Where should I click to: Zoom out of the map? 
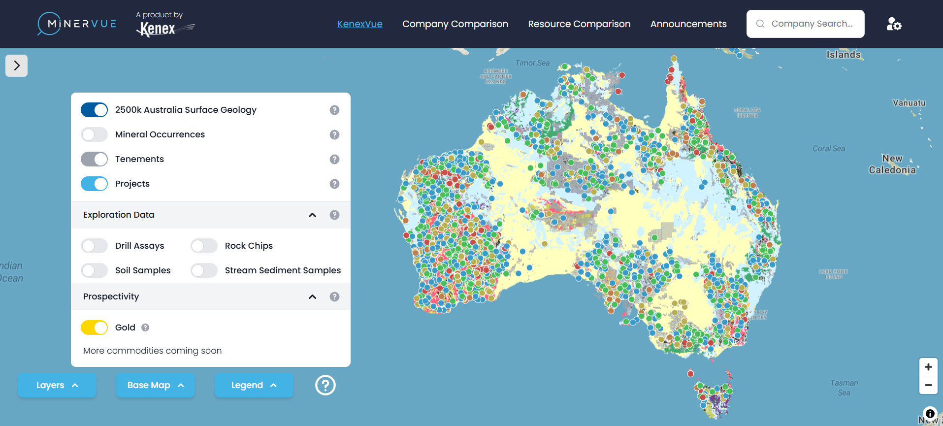928,385
